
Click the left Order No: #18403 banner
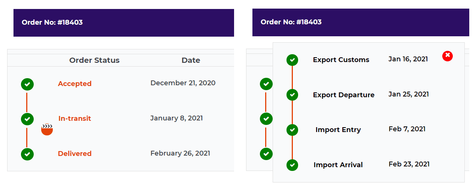point(124,23)
